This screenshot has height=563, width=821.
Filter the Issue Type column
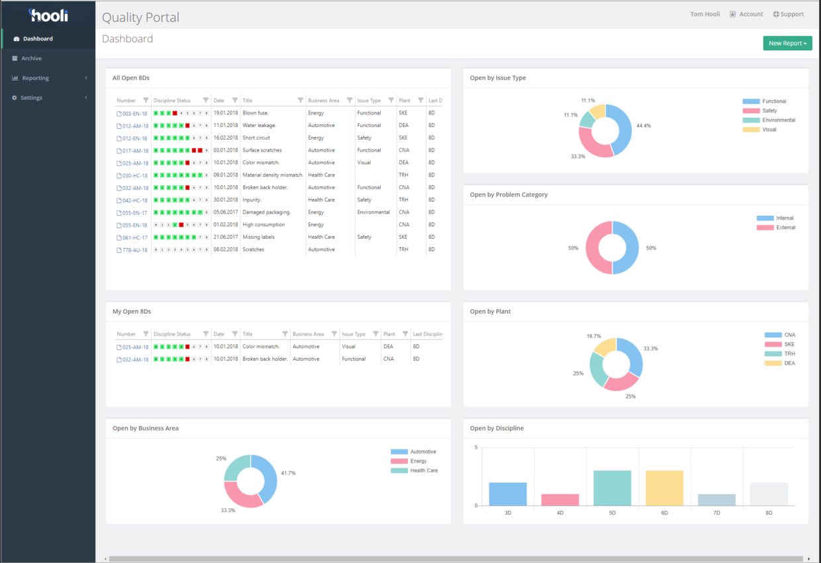[x=390, y=101]
